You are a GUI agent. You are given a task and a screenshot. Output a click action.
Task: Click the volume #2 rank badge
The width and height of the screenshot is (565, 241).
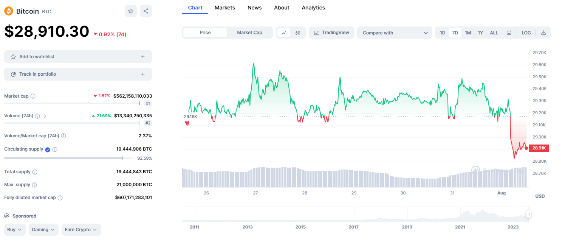pyautogui.click(x=148, y=123)
